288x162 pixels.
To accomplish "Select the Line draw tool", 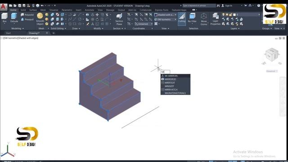I will (74, 19).
